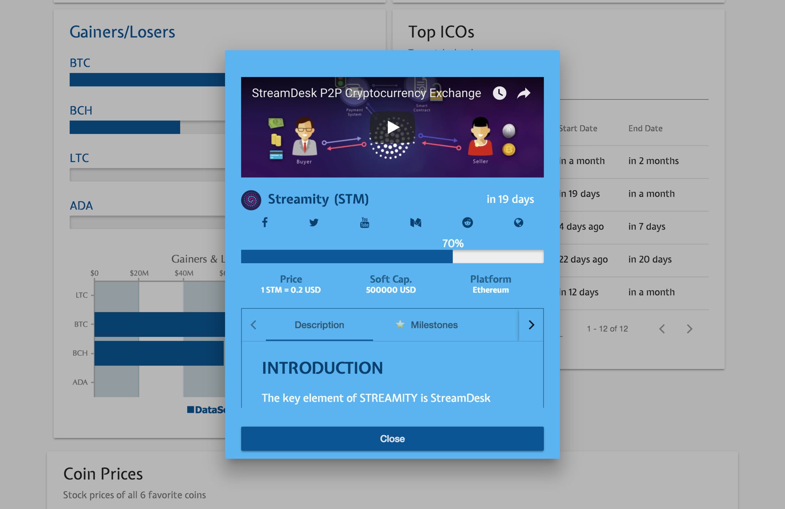The height and width of the screenshot is (509, 785).
Task: Click the star icon beside Milestones
Action: pos(400,324)
